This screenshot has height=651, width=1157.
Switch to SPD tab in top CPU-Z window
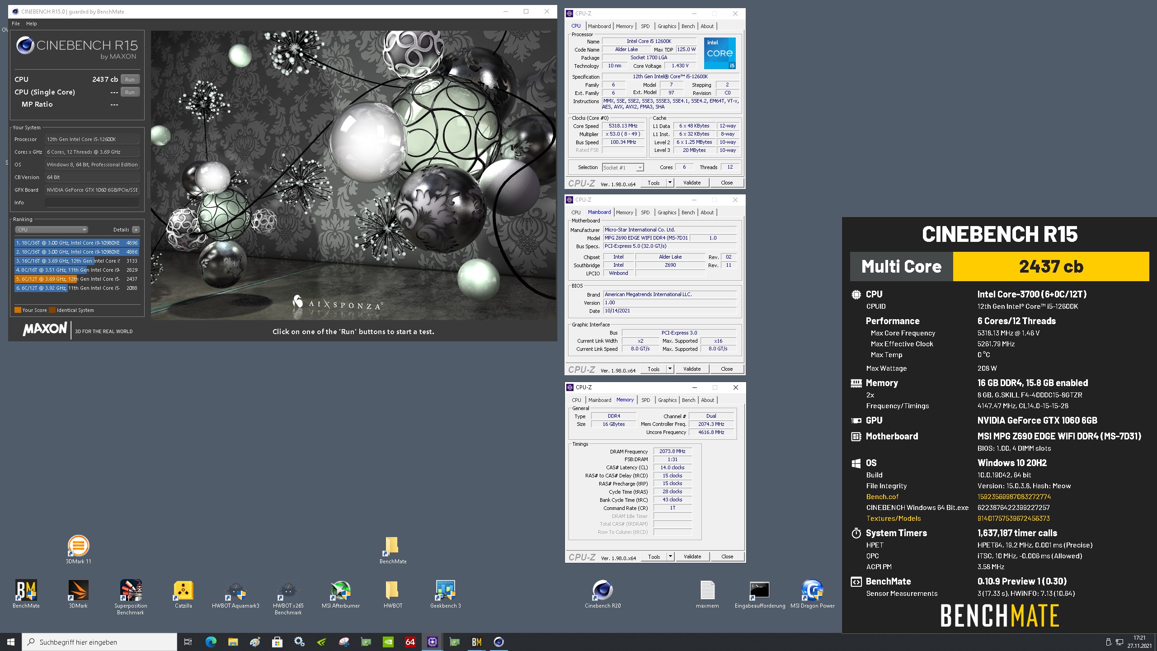(x=645, y=26)
